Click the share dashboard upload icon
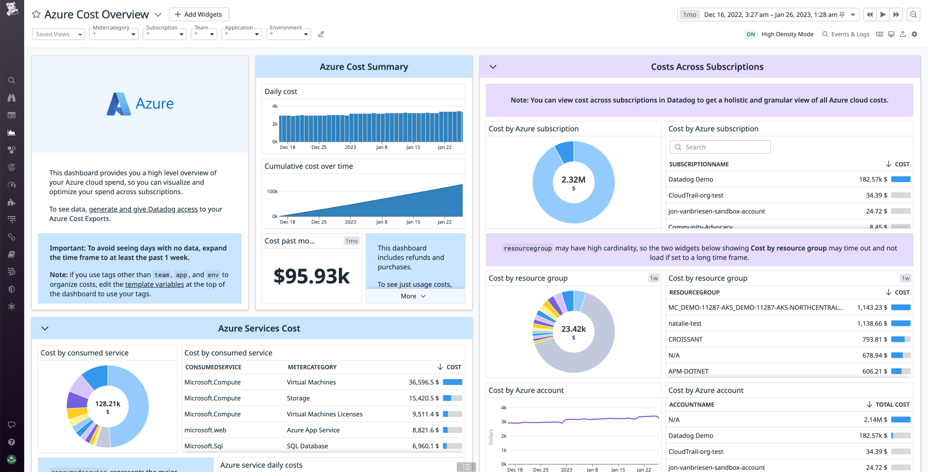 point(903,34)
